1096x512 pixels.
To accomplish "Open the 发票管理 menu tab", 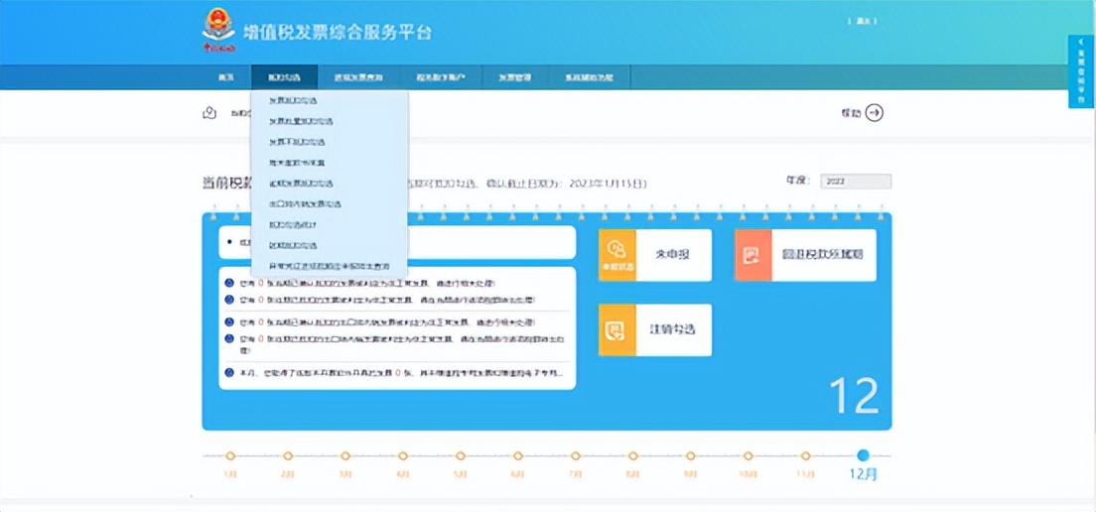I will [514, 77].
